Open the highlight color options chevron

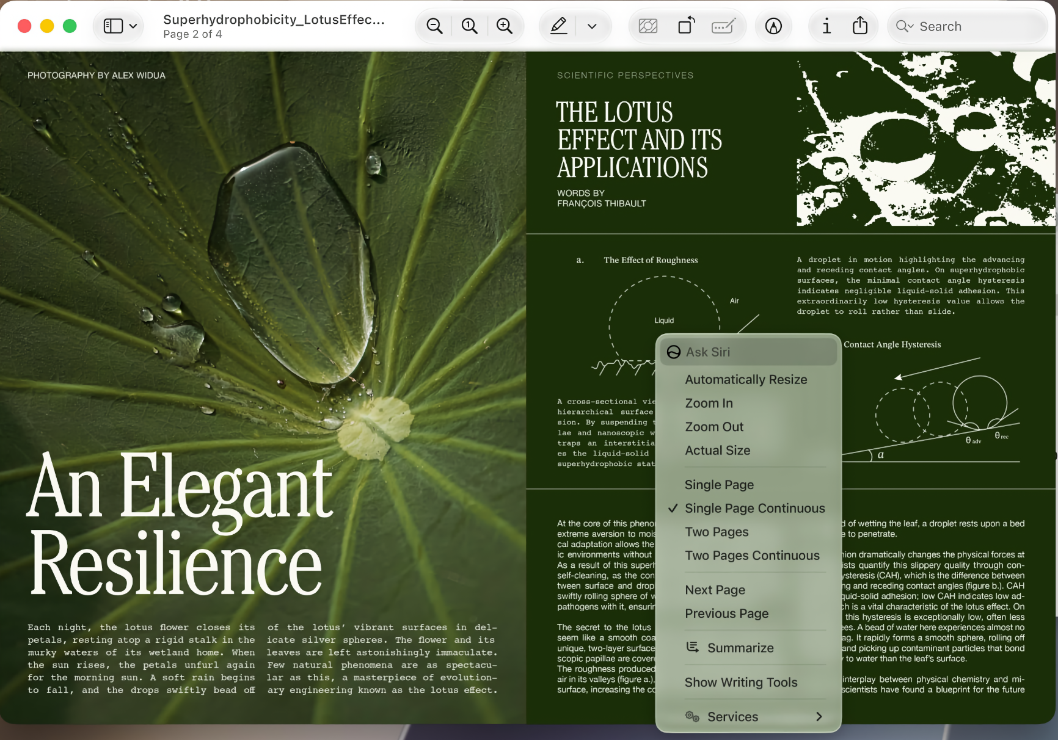tap(591, 26)
